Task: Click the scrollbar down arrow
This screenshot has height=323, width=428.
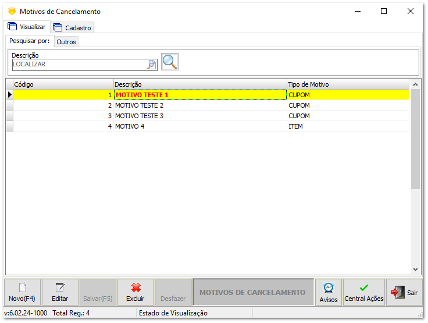Action: 415,269
